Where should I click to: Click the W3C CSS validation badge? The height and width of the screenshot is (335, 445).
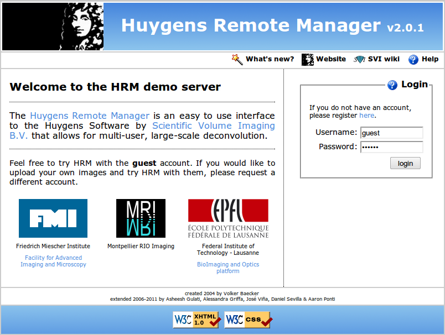(x=248, y=319)
